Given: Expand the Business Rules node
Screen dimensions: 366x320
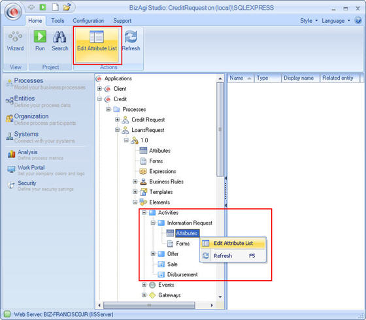Looking at the screenshot, I should [135, 182].
